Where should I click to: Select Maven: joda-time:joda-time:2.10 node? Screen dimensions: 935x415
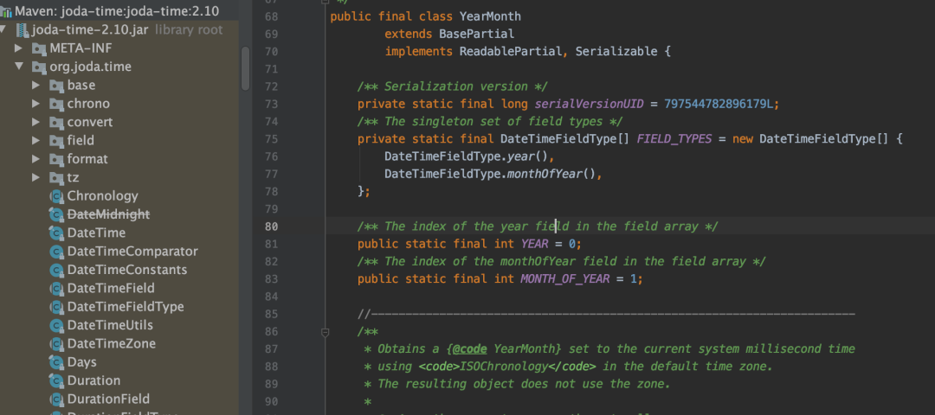point(117,10)
